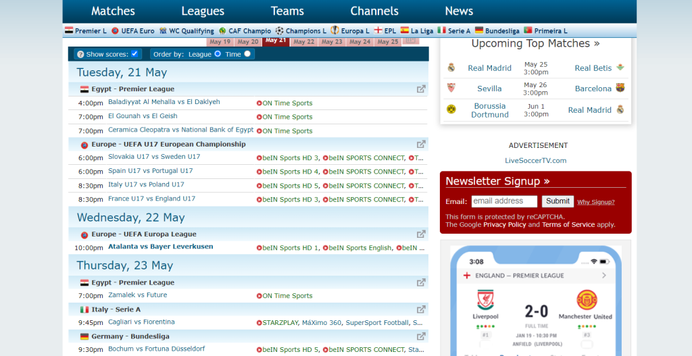Image resolution: width=692 pixels, height=356 pixels.
Task: Open the LiveSoccerTV.com advertisement link
Action: (535, 161)
